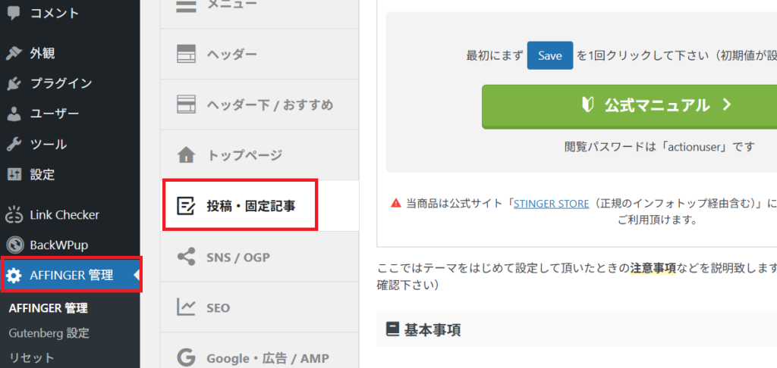Click the Link Checker icon
The width and height of the screenshot is (777, 368).
[14, 215]
